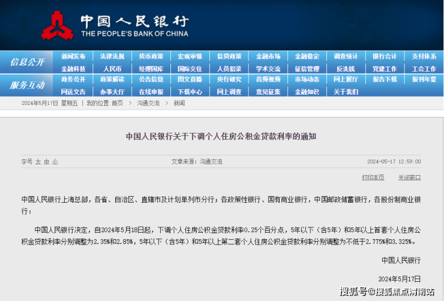Open the 反洗钱 section
444x301 pixels.
click(346, 69)
